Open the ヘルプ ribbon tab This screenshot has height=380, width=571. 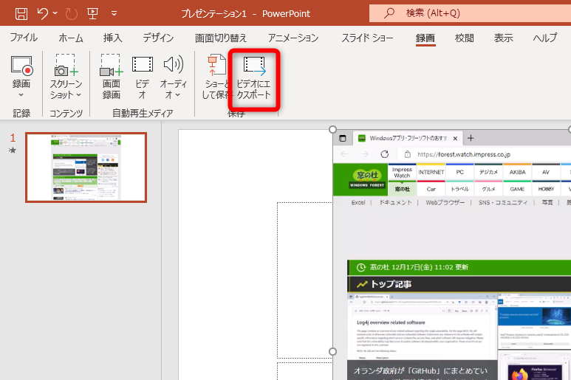(x=545, y=38)
